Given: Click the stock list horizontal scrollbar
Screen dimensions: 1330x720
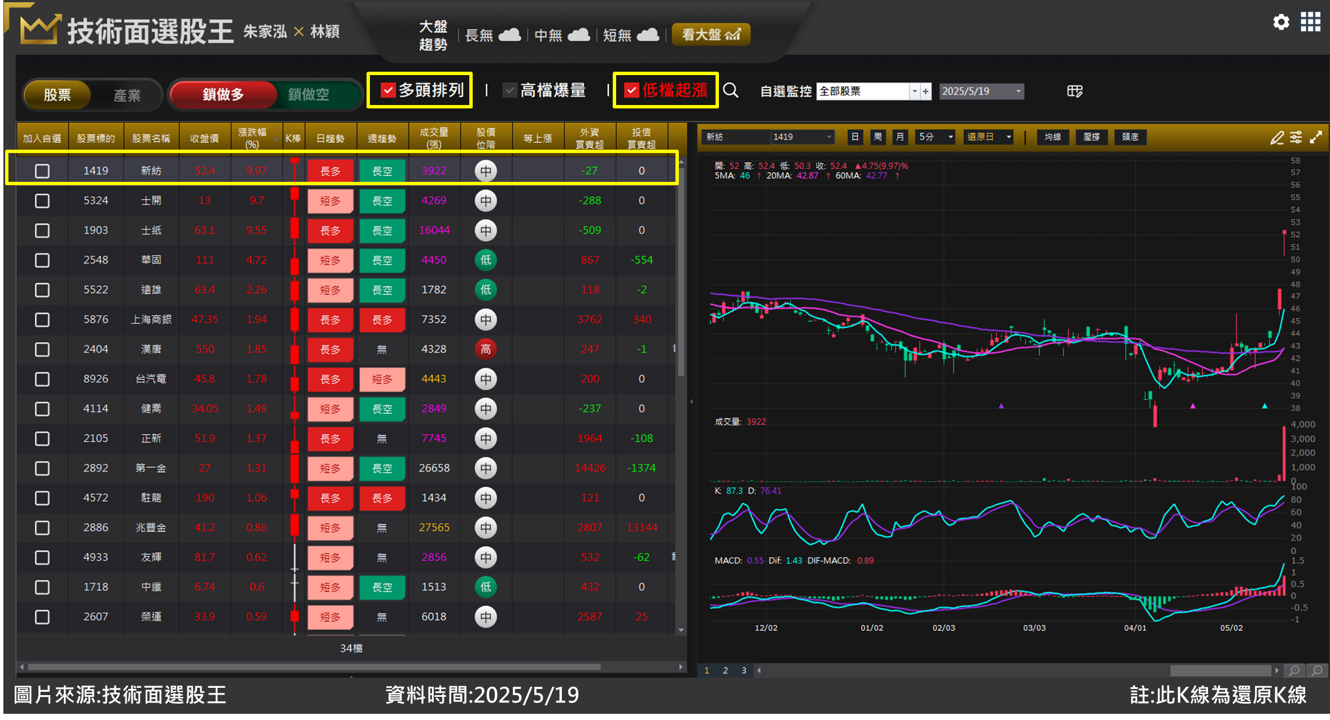Looking at the screenshot, I should [314, 667].
